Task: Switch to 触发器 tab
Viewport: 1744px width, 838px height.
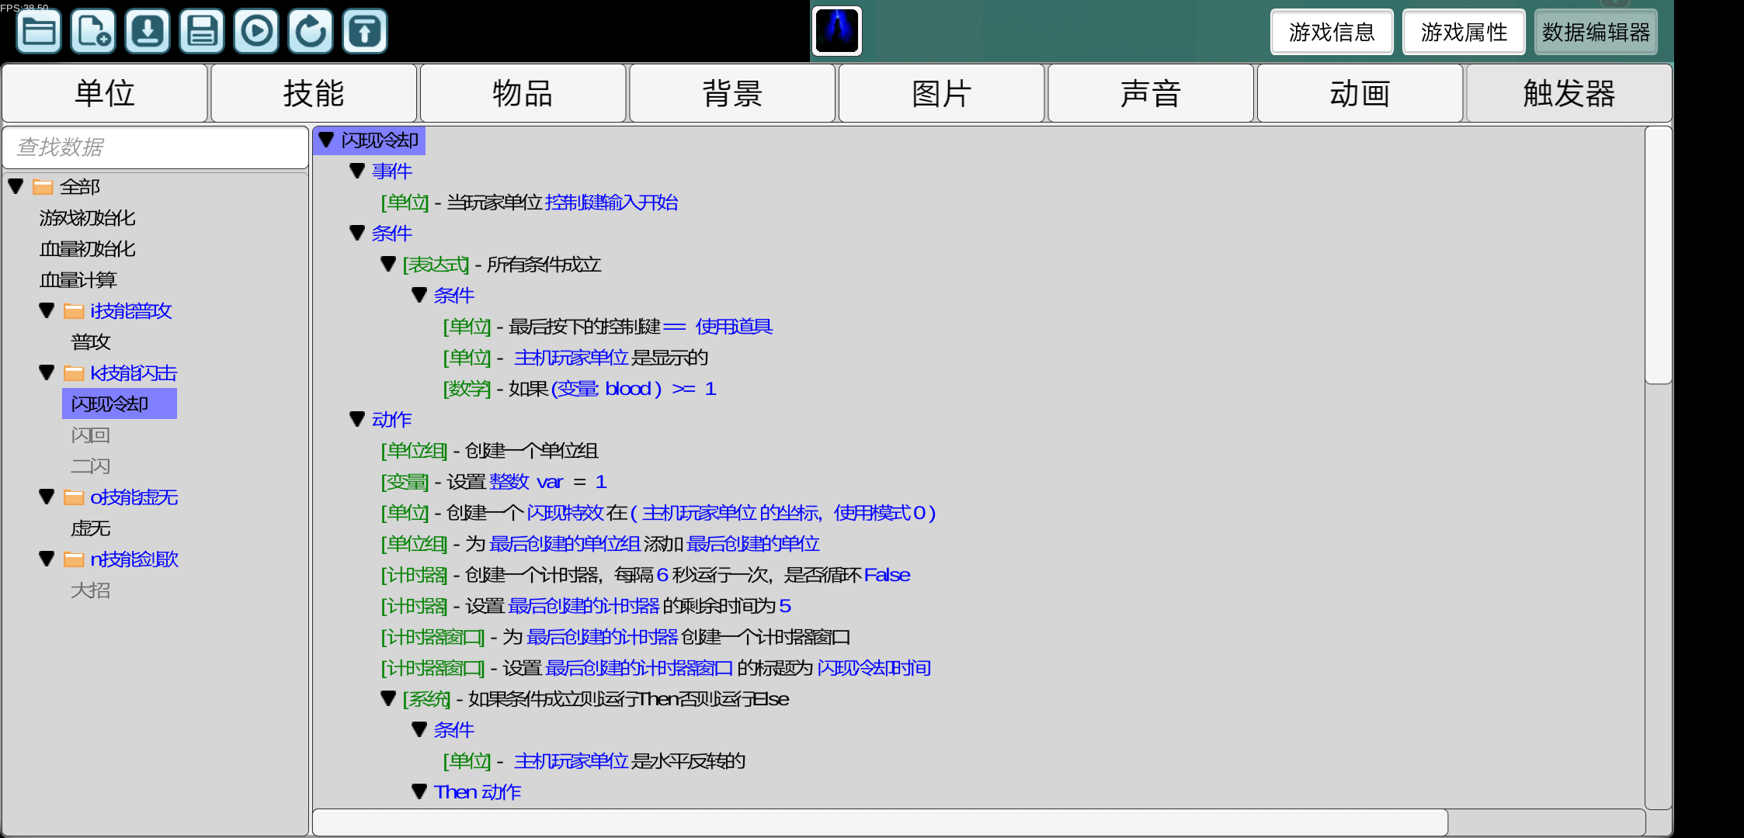Action: tap(1569, 93)
